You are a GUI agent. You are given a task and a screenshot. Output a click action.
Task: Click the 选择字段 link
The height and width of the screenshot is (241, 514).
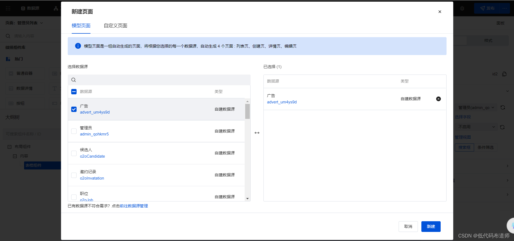click(463, 117)
